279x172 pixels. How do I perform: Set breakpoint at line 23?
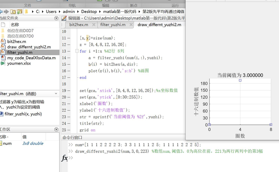(x=69, y=117)
